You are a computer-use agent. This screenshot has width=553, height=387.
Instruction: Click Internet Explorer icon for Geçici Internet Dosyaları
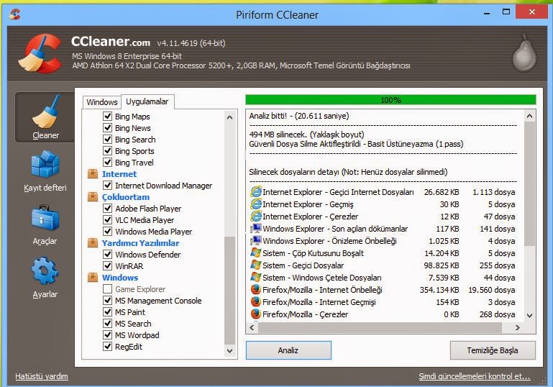coord(256,191)
